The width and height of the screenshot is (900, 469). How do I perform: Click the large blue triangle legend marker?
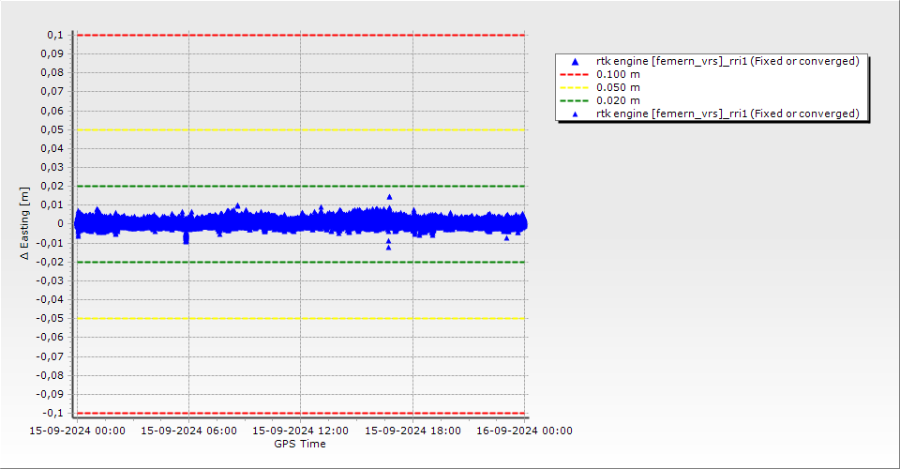(576, 62)
